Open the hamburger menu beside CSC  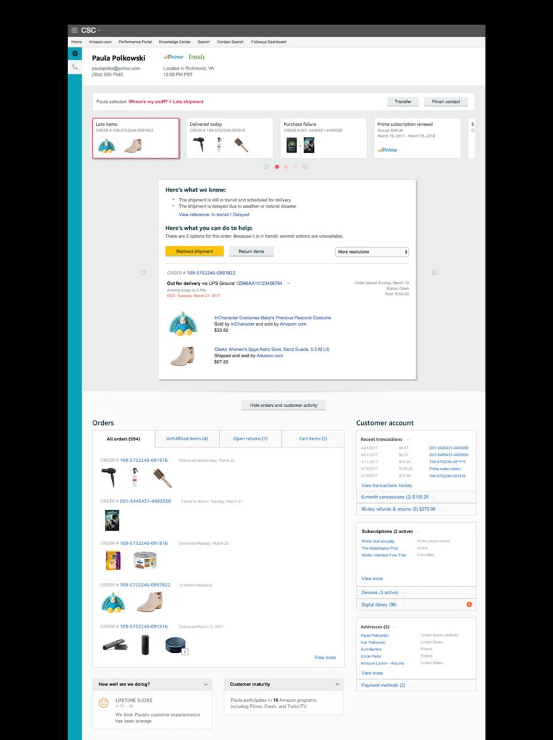74,29
